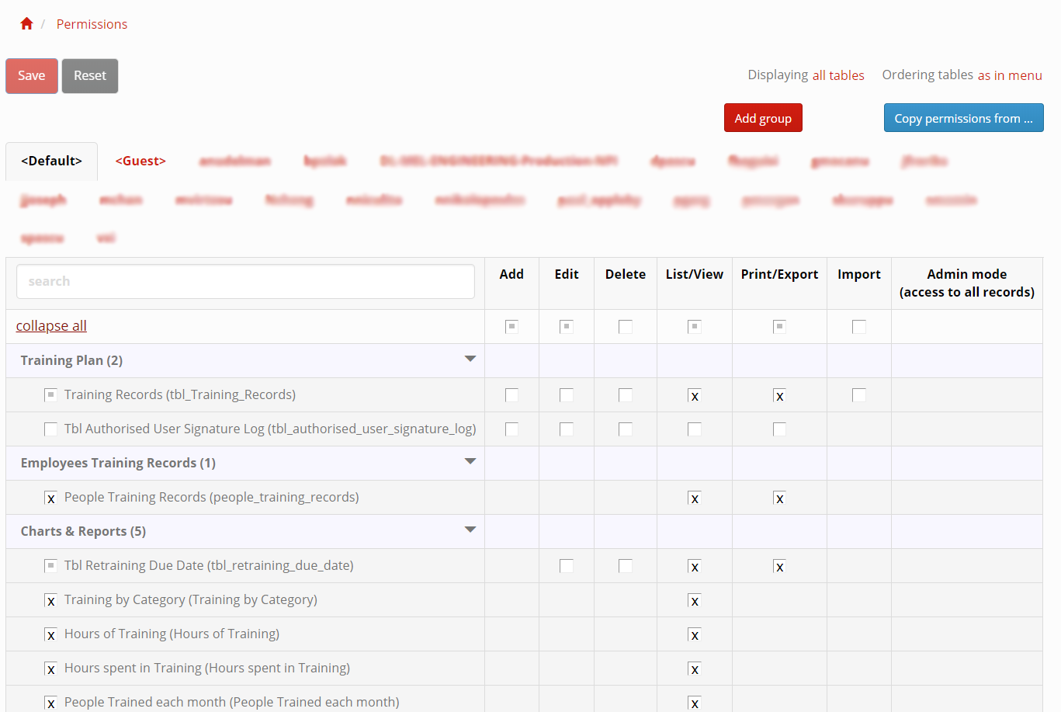1061x712 pixels.
Task: Check the Import column header checkbox
Action: pos(858,326)
